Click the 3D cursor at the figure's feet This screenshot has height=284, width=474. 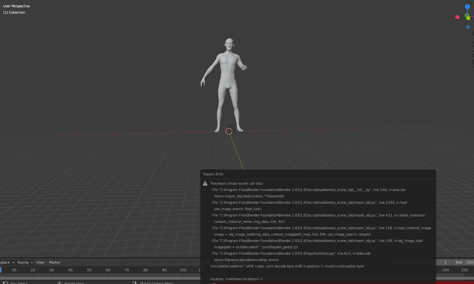point(229,131)
